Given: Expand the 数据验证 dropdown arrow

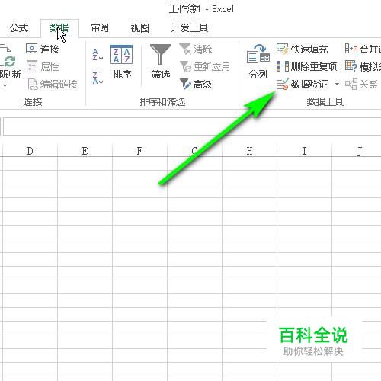Looking at the screenshot, I should 337,84.
